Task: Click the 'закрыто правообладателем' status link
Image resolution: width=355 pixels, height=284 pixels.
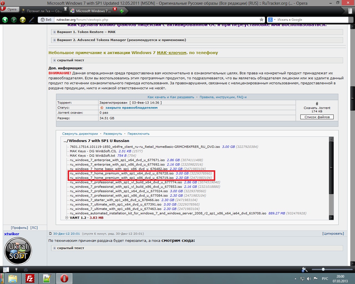Action: (x=131, y=108)
